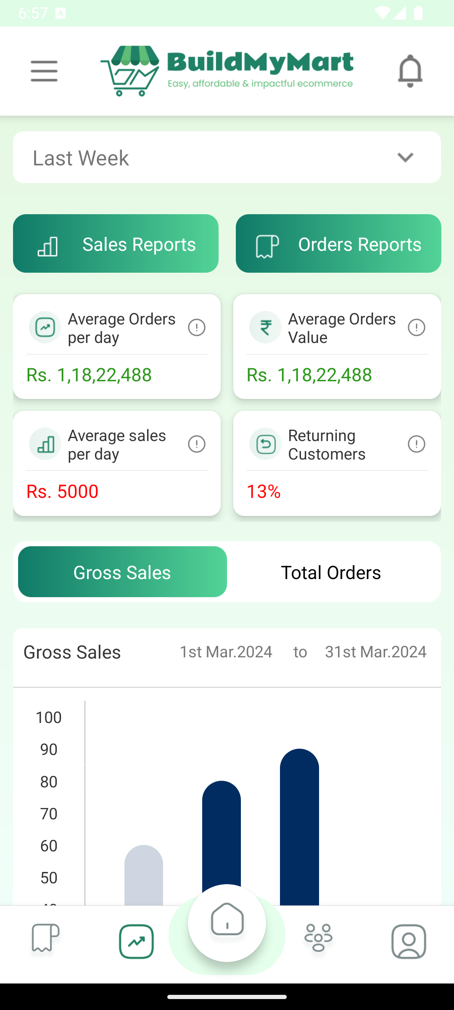Open the hamburger menu
This screenshot has width=454, height=1010.
click(44, 71)
